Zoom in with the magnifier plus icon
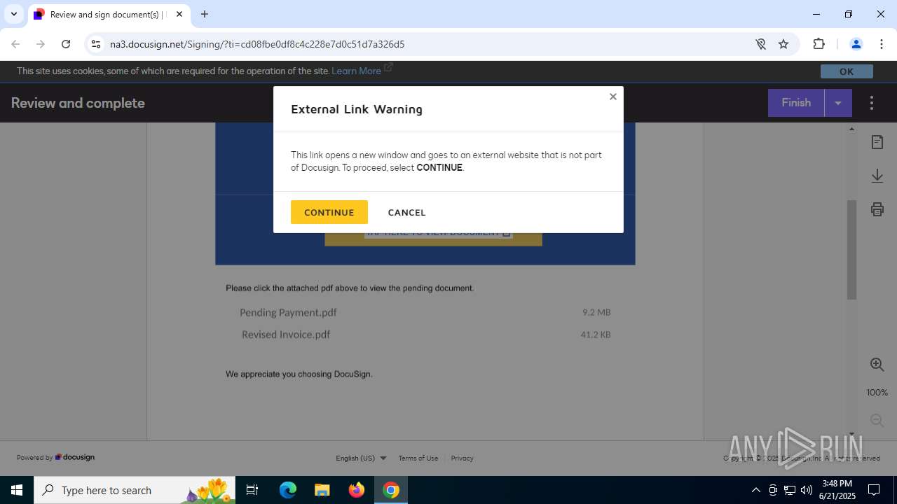This screenshot has width=897, height=504. click(877, 365)
